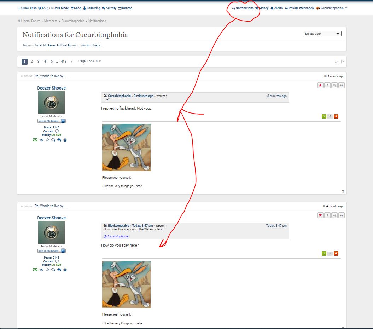
Task: Click green money icon under first Deezer Shoove profile
Action: click(35, 140)
